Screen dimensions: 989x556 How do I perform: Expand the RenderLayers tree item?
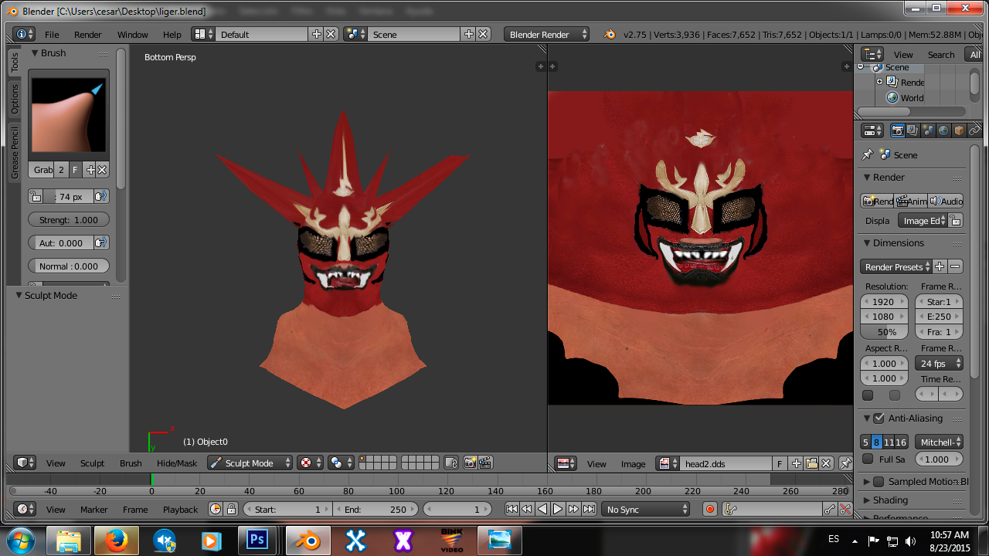point(879,82)
